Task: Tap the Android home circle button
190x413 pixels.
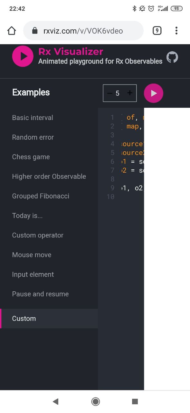Action: point(95,401)
